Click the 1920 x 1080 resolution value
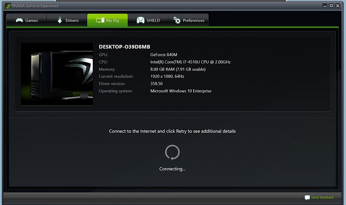Screen dimensions: 346x205 point(167,76)
